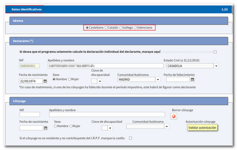Click the Validar autorización button
237x150 pixels.
(x=202, y=128)
